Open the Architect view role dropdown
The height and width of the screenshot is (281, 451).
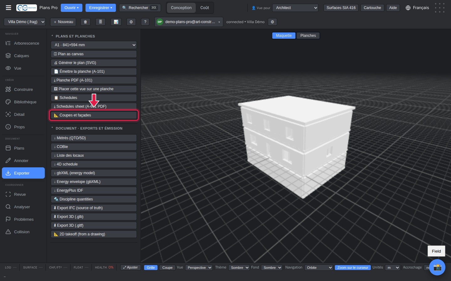(x=296, y=8)
